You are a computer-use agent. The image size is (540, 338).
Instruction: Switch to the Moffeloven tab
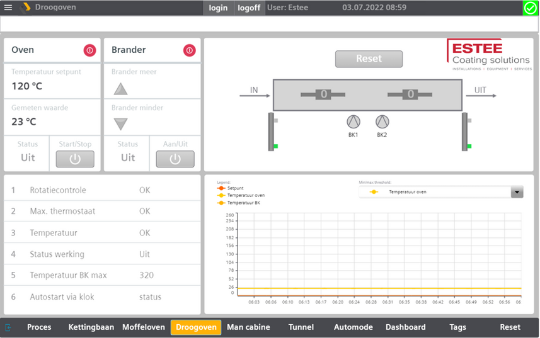coord(144,327)
